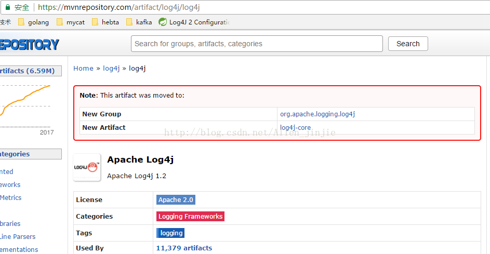Image resolution: width=490 pixels, height=254 pixels.
Task: Click the 'Apache Log4j 1.2' description text
Action: coord(137,176)
